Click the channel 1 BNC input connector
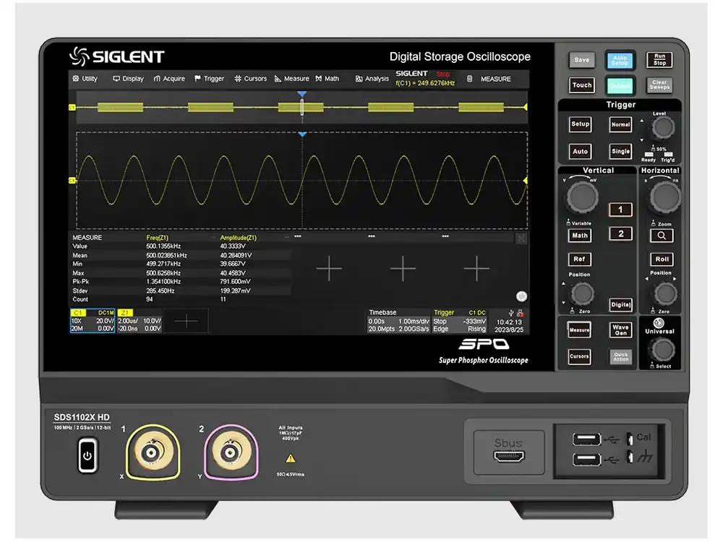Screen dimensions: 723x542 point(152,452)
